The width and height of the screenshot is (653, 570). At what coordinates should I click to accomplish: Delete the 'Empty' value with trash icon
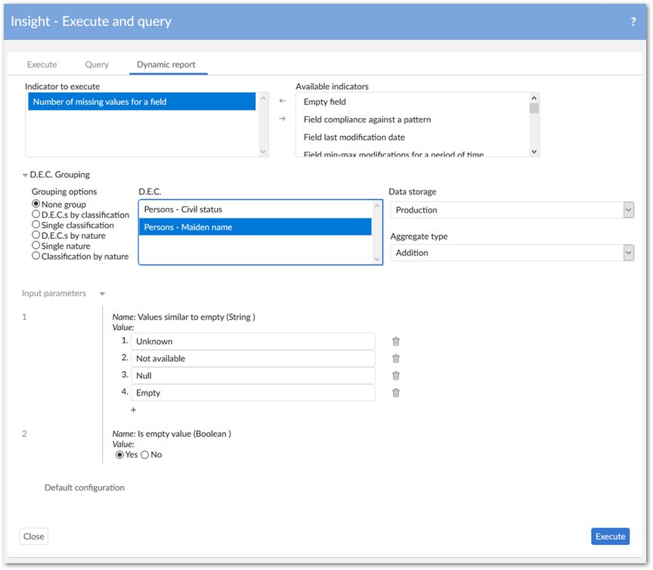[395, 392]
